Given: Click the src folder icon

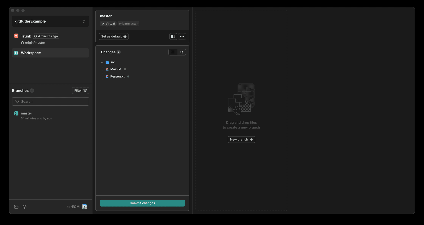Looking at the screenshot, I should coord(107,62).
